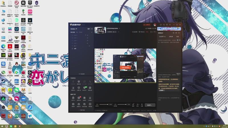Open the 斗鱼潜力主播签约政策 banner

coord(169,29)
